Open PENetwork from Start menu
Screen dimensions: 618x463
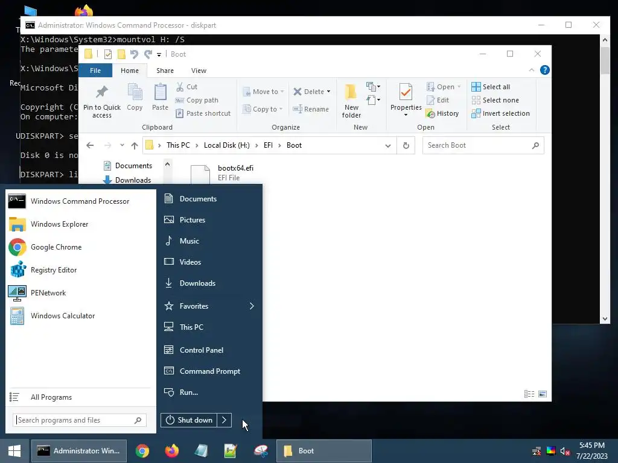click(81, 292)
